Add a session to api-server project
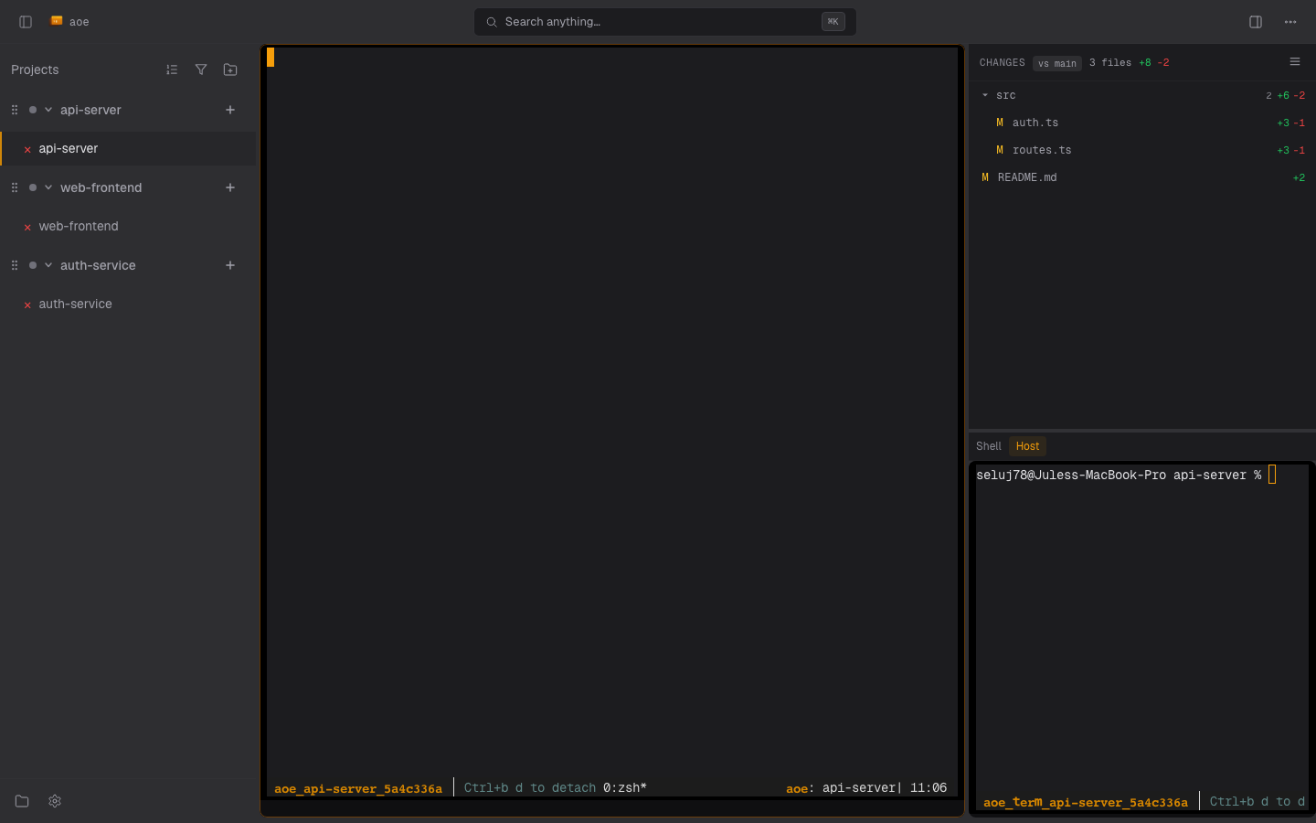Screen dimensions: 1316x823 [x=230, y=110]
